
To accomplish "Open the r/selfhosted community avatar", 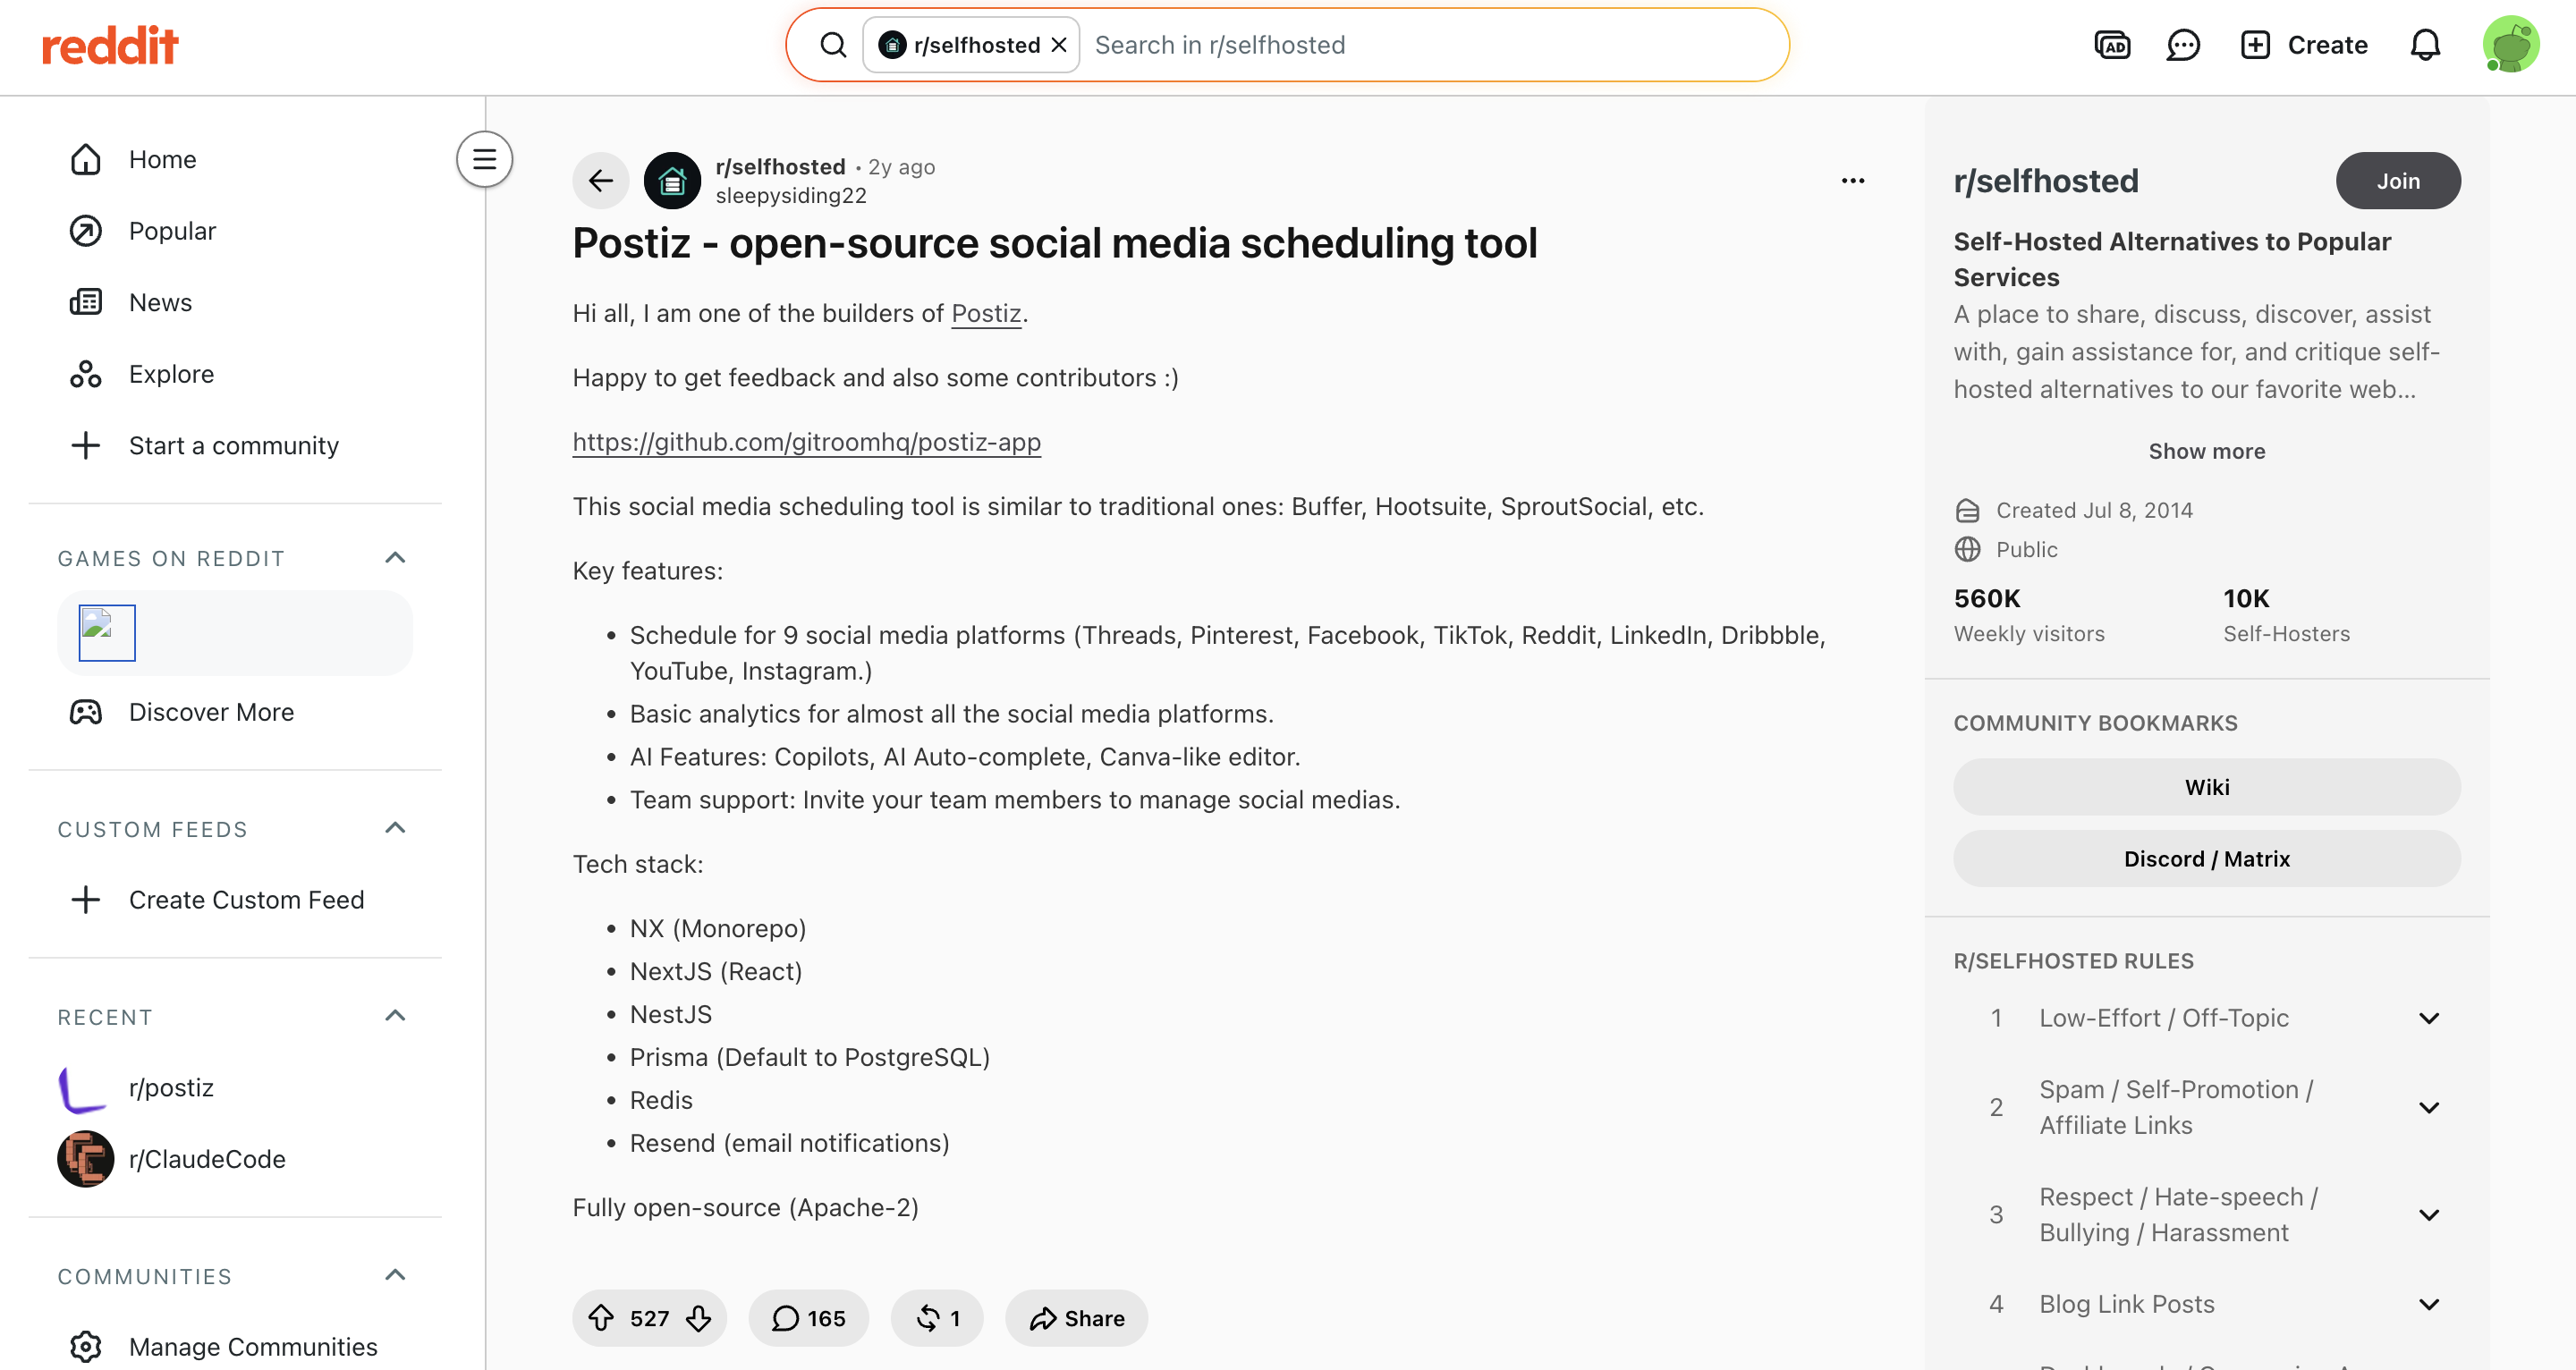I will click(672, 181).
